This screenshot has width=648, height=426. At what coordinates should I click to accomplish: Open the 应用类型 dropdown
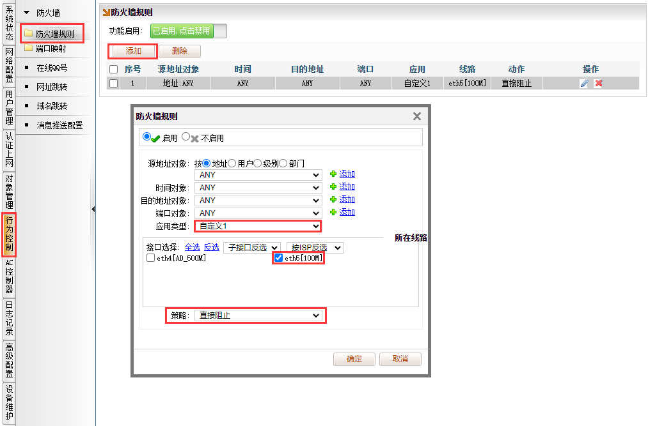259,226
